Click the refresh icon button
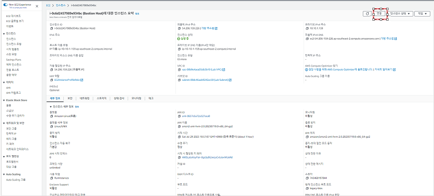Image resolution: width=434 pixels, height=196 pixels. coord(367,14)
